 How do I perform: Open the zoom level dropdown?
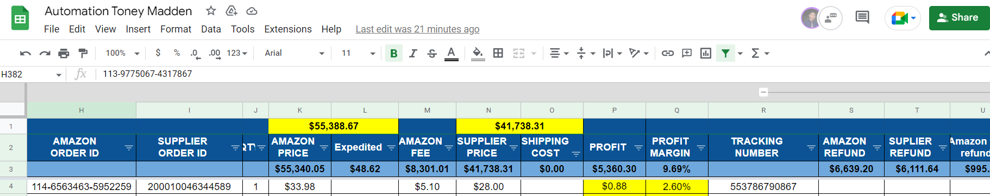point(122,53)
